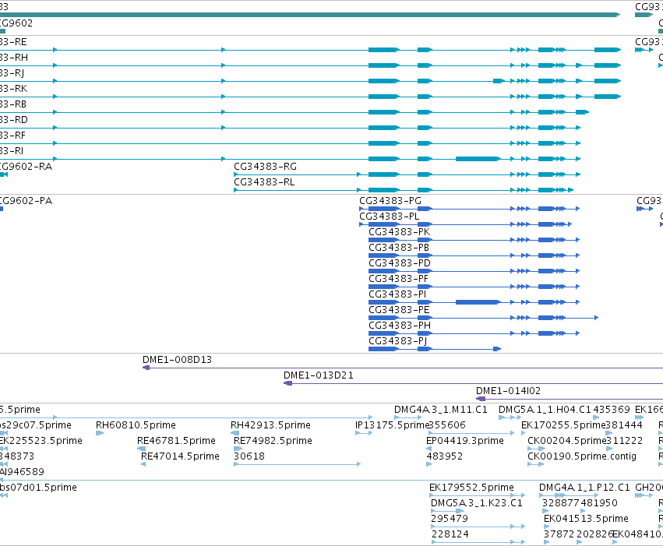Click the CG34383-PH label
This screenshot has height=546, width=663.
click(x=400, y=326)
